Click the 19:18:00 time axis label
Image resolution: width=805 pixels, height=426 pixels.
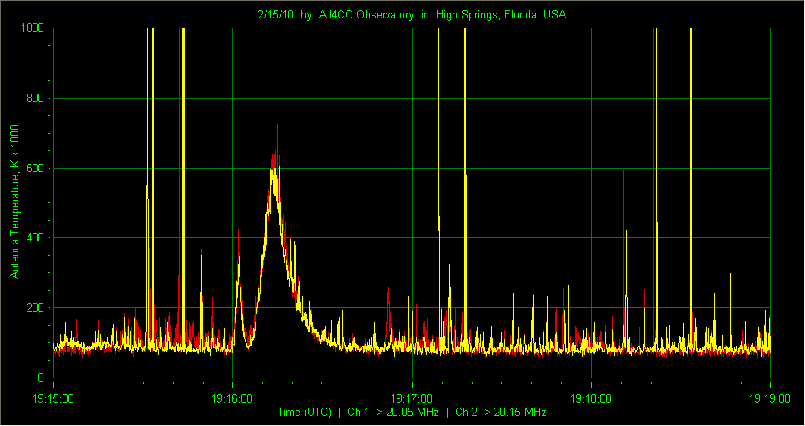(591, 398)
